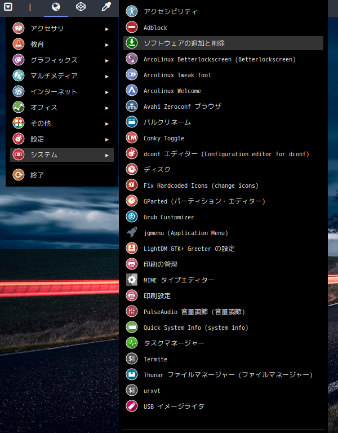The width and height of the screenshot is (338, 433).
Task: Click the dconf エディター gear icon
Action: pos(132,153)
